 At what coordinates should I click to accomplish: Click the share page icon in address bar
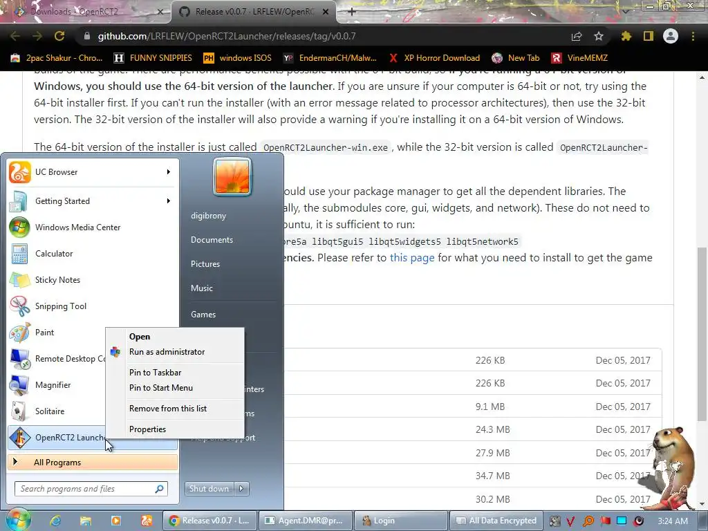577,36
